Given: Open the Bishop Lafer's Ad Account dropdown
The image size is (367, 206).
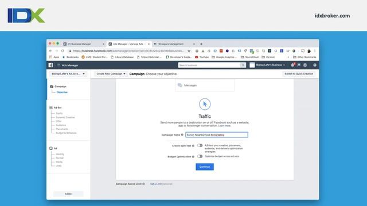Looking at the screenshot, I should [68, 74].
